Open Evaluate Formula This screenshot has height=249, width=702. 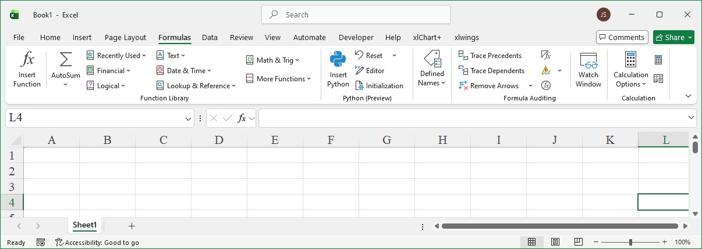pos(546,86)
